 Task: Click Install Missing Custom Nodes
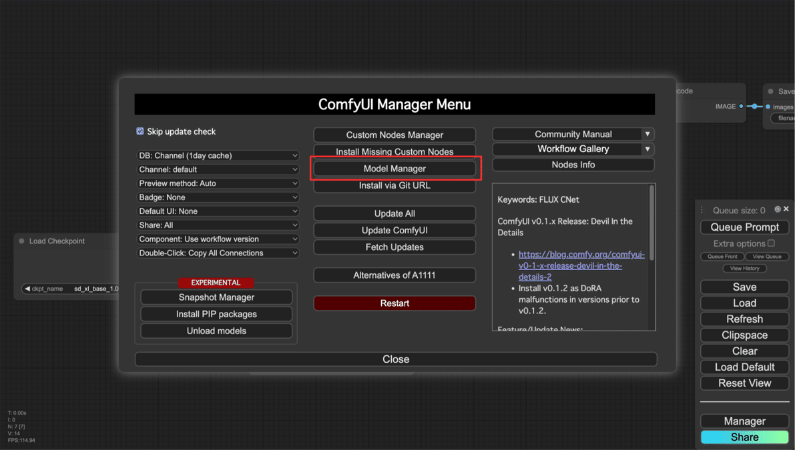pos(394,151)
